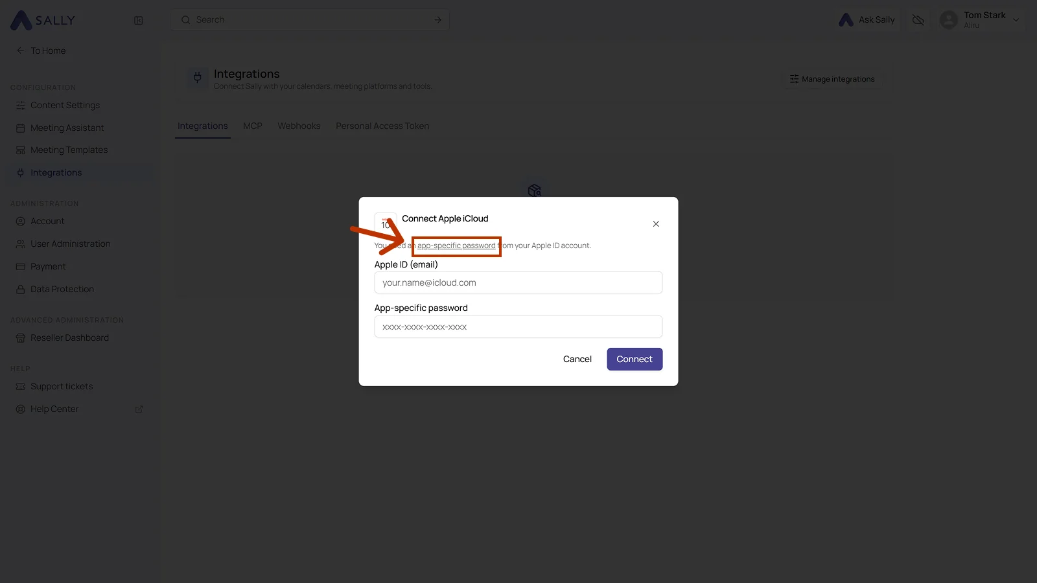Click To Home back arrow icon
The height and width of the screenshot is (583, 1037).
[20, 51]
